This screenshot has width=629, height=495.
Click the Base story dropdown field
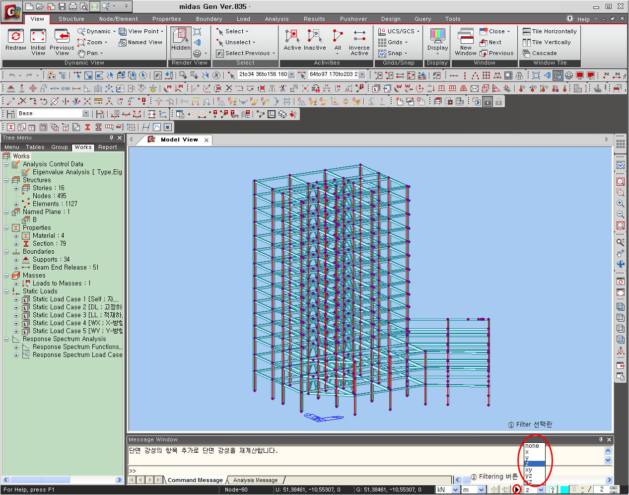(53, 114)
